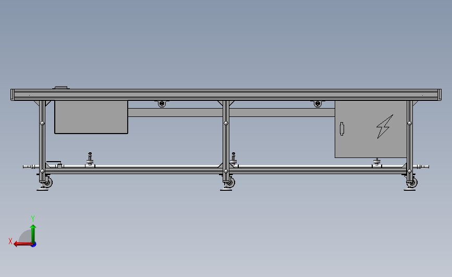Select the gray box under the table's left end
Screen dimensions: 452x277
(91, 117)
